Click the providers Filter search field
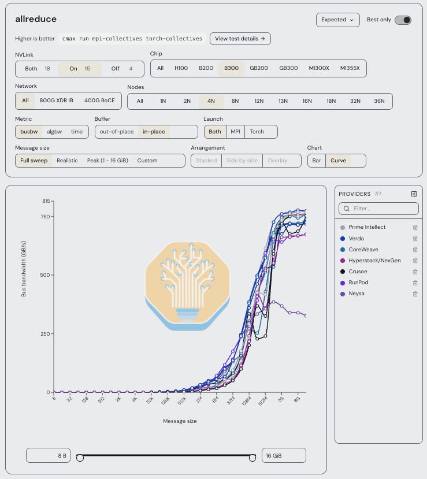This screenshot has height=479, width=427. pos(378,209)
